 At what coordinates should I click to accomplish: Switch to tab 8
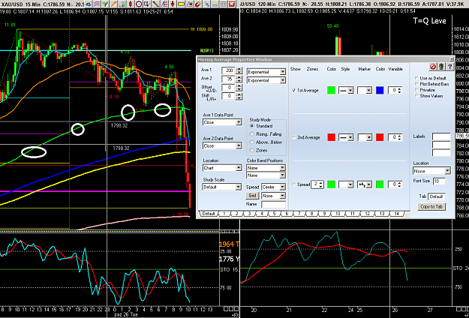click(x=311, y=214)
